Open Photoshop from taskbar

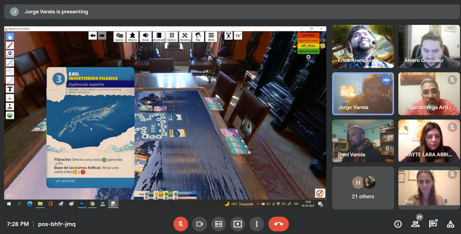click(x=82, y=204)
